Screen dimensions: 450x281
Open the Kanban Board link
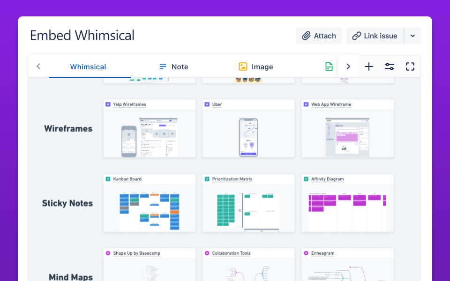coord(127,179)
